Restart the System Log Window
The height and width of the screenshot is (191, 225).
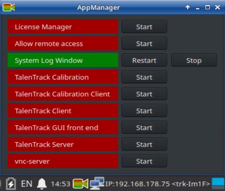click(144, 60)
